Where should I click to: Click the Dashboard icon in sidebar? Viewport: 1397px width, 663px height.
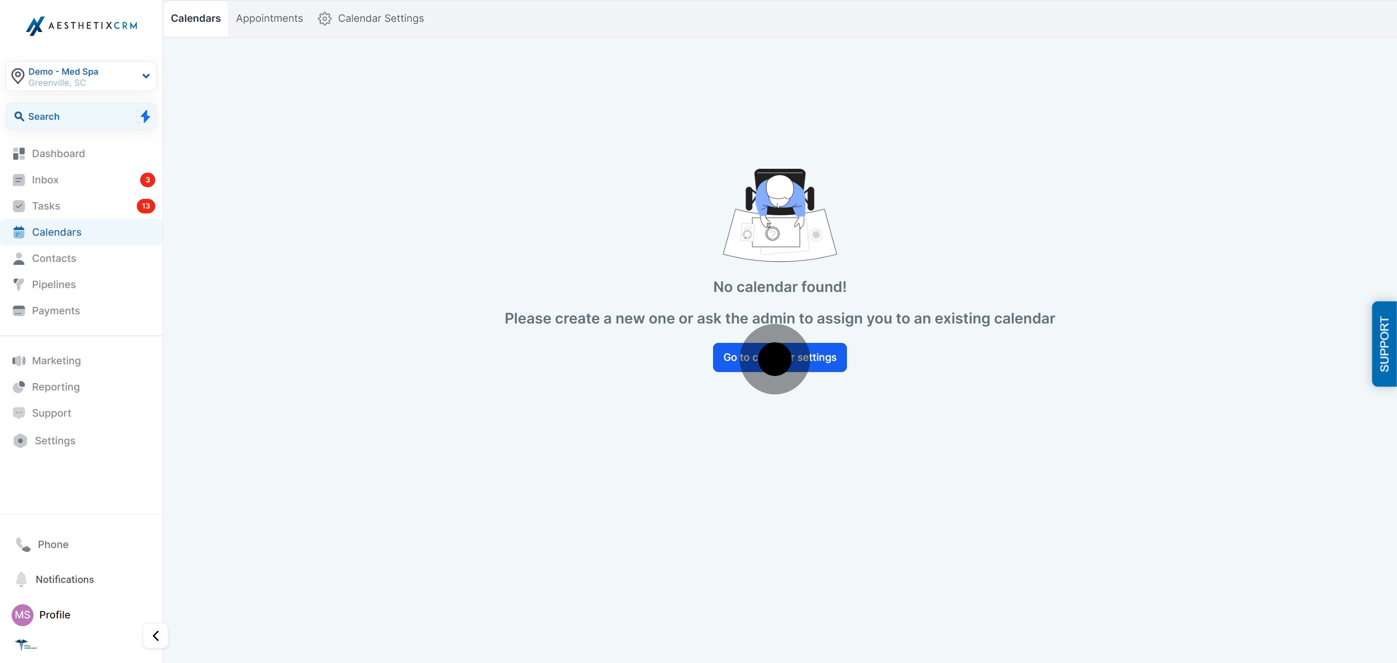(x=18, y=153)
